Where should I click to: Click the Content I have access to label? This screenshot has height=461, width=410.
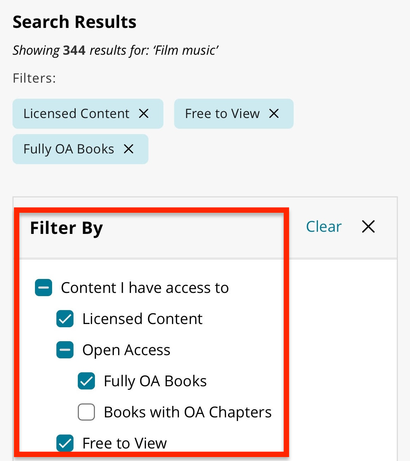[145, 288]
